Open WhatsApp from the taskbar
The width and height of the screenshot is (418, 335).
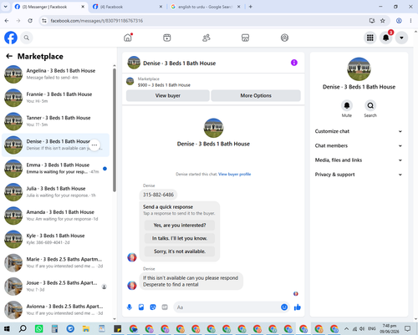[x=38, y=328]
